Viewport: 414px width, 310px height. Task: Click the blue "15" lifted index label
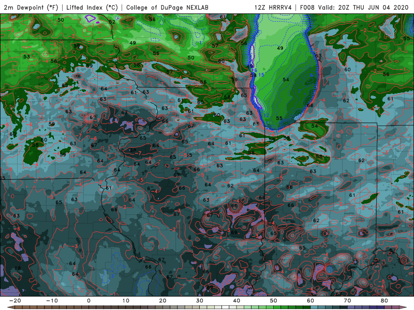[261, 75]
